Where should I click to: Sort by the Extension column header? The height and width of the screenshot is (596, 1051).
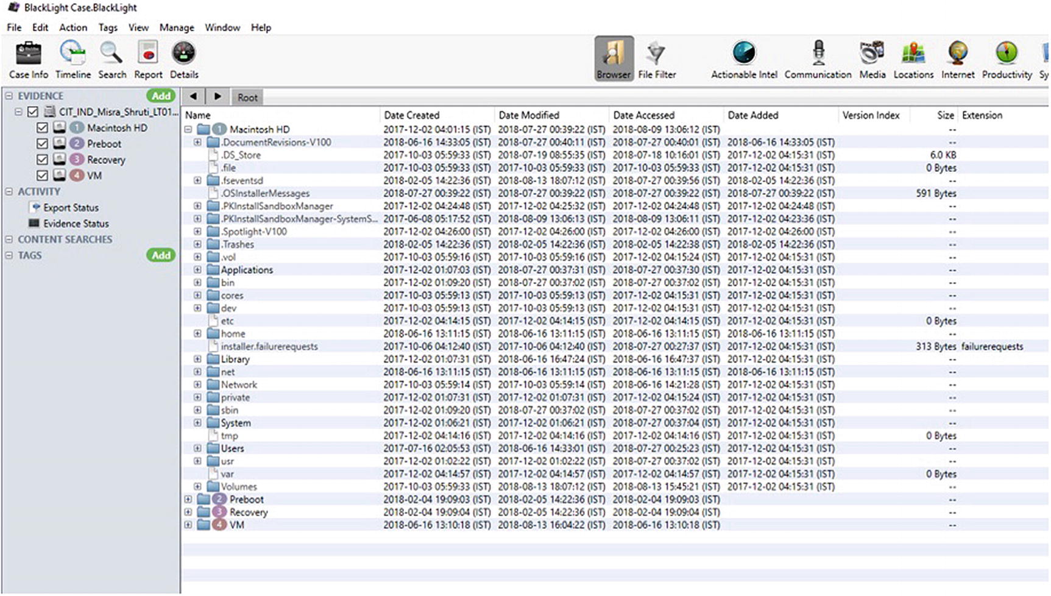pos(1003,115)
